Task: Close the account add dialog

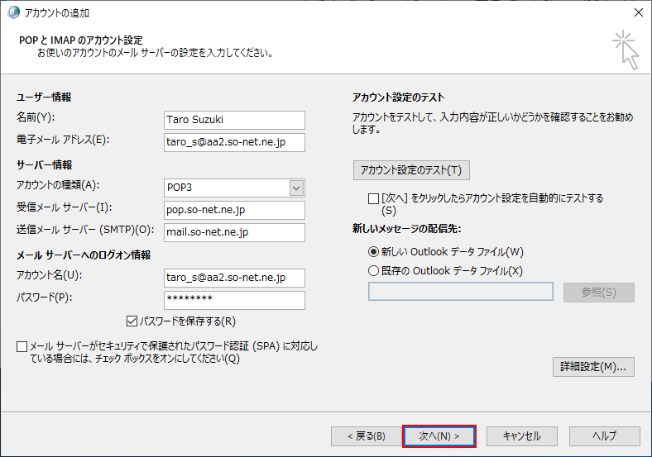Action: [637, 13]
